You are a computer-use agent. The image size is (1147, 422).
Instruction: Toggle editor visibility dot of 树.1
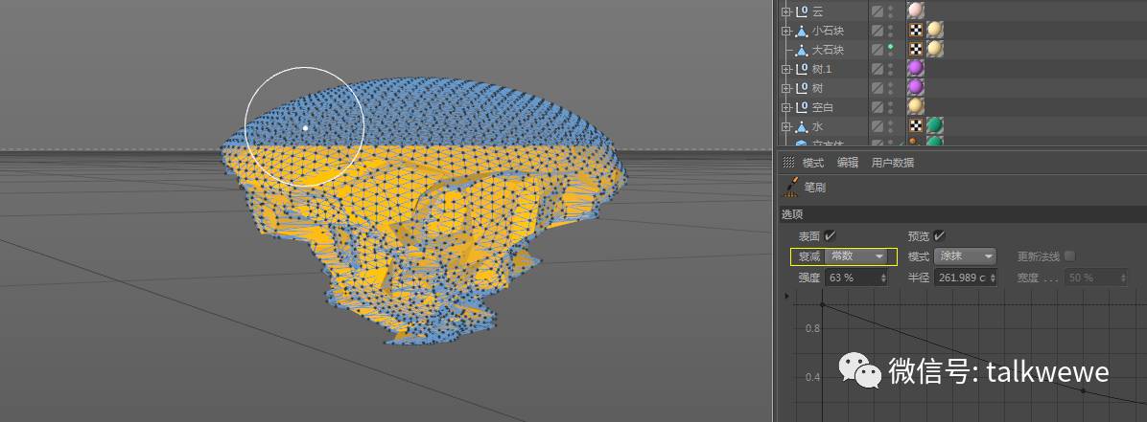(x=890, y=66)
